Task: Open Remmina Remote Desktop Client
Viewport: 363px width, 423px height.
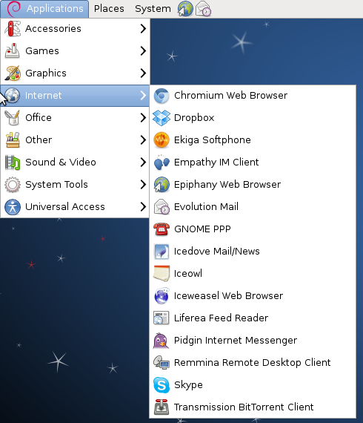Action: tap(253, 363)
